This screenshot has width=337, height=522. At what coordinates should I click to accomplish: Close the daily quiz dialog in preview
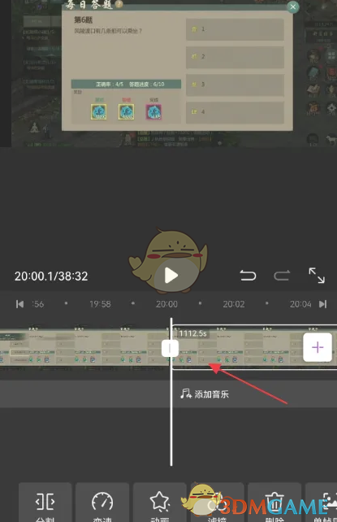coord(293,7)
